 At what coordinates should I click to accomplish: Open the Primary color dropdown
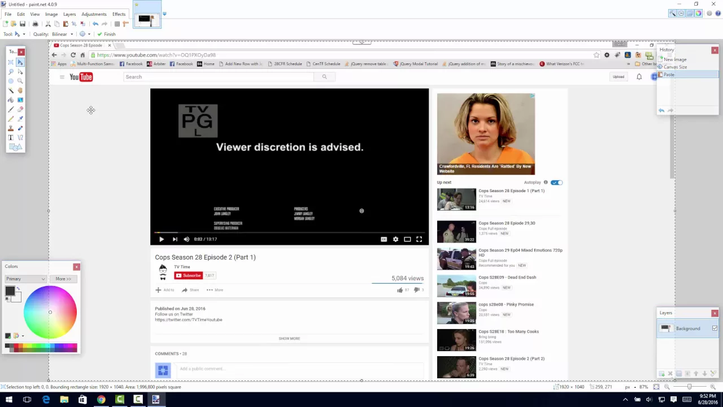click(25, 279)
